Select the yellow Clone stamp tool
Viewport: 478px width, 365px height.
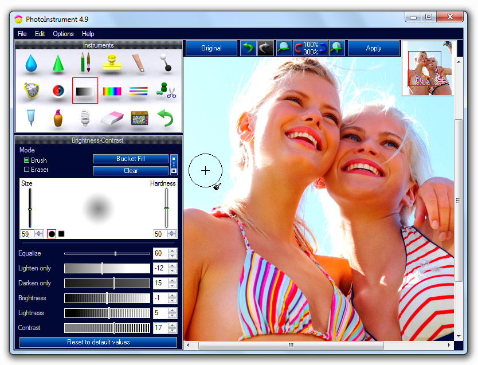coord(112,62)
